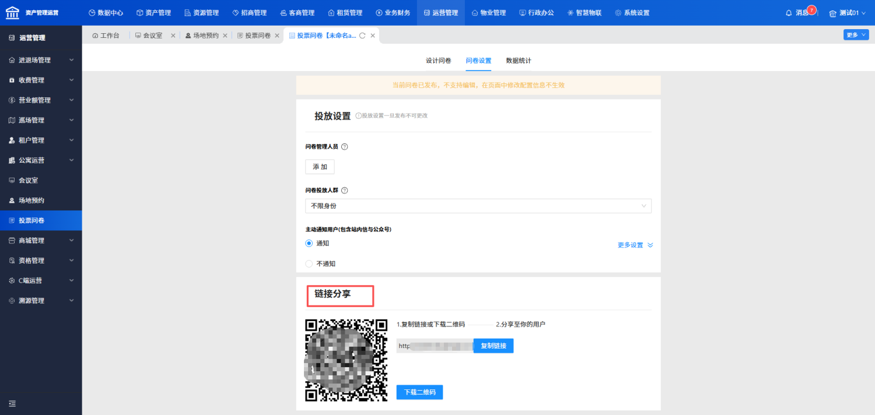Close the 会议室 page tab
Image resolution: width=875 pixels, height=415 pixels.
[x=173, y=36]
